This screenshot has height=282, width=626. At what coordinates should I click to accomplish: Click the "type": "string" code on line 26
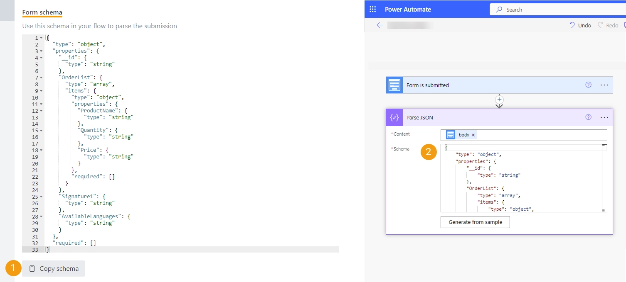coord(90,203)
